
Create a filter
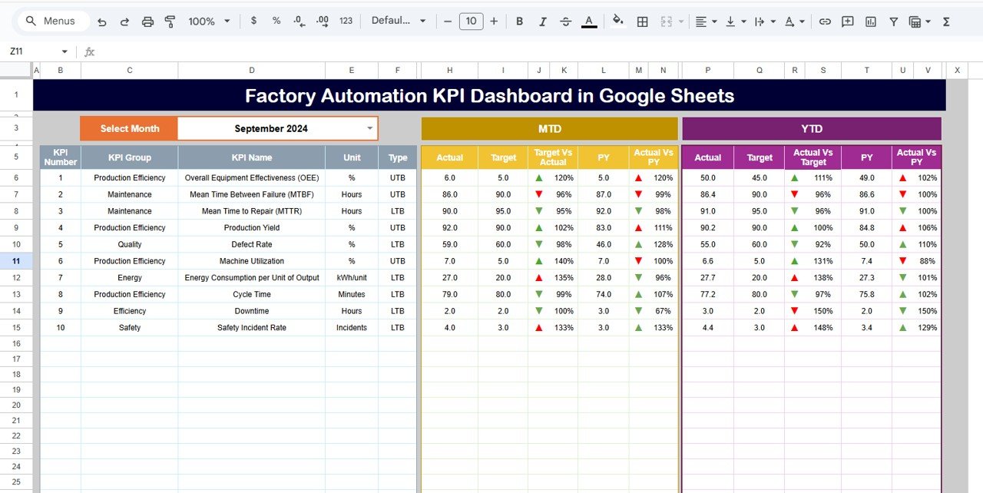(893, 21)
